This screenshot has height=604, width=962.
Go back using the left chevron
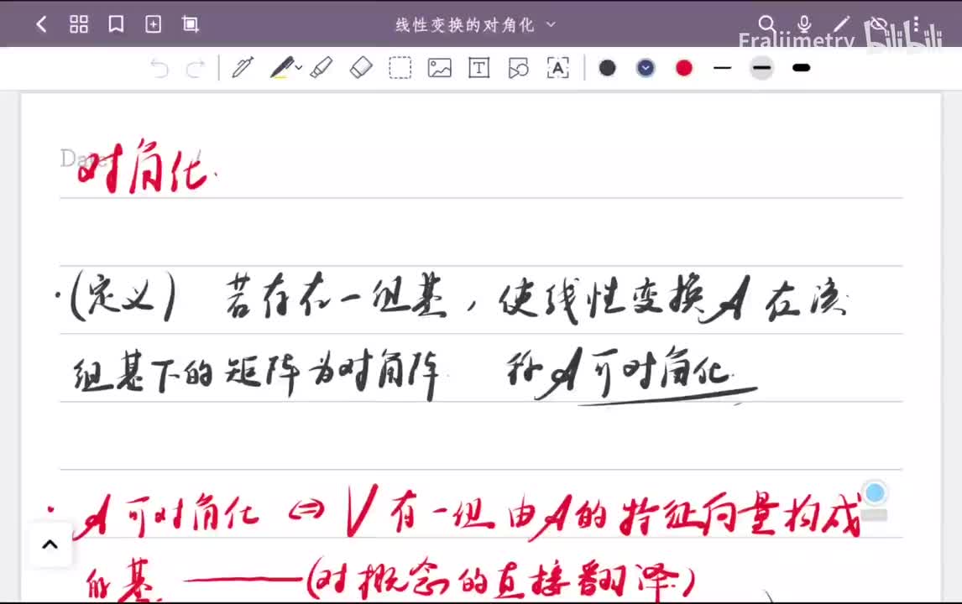[42, 24]
